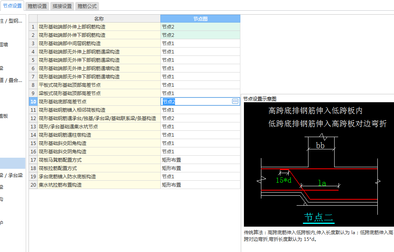Click 节点2 value in row 2
This screenshot has width=394, height=252.
(x=200, y=35)
